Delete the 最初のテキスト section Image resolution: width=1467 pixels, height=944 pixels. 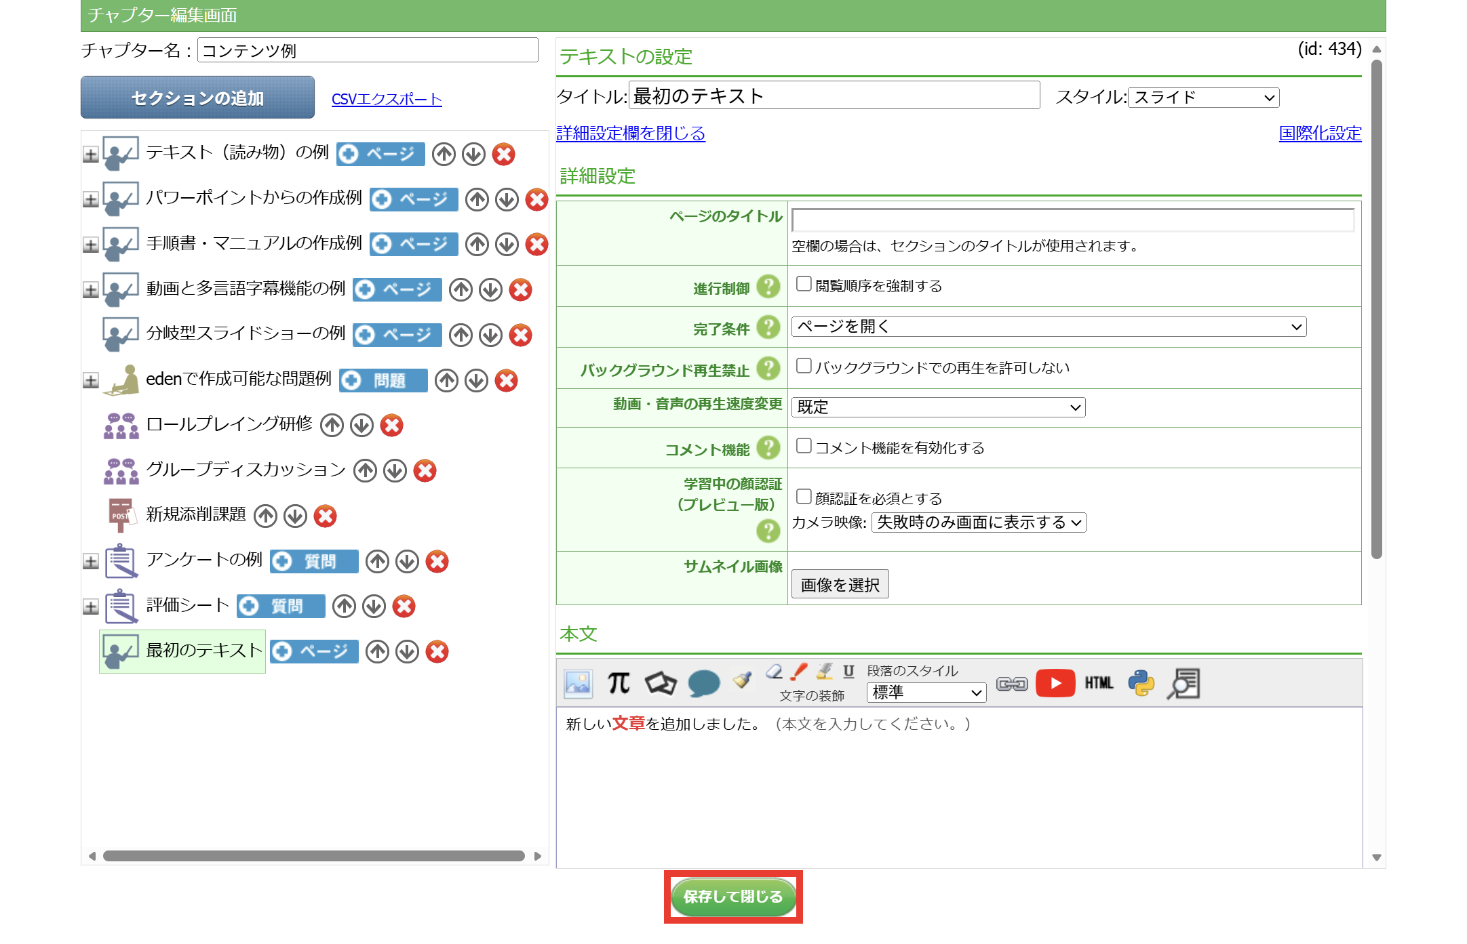click(437, 652)
